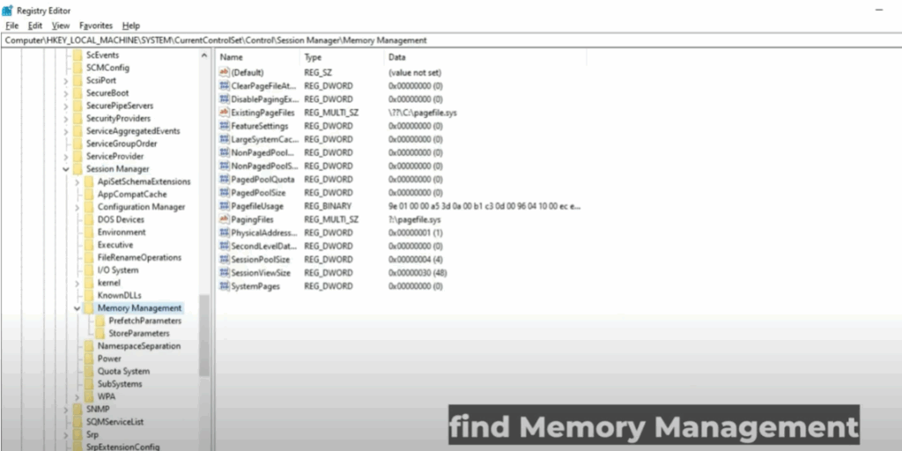Select the I/O System key

[118, 270]
